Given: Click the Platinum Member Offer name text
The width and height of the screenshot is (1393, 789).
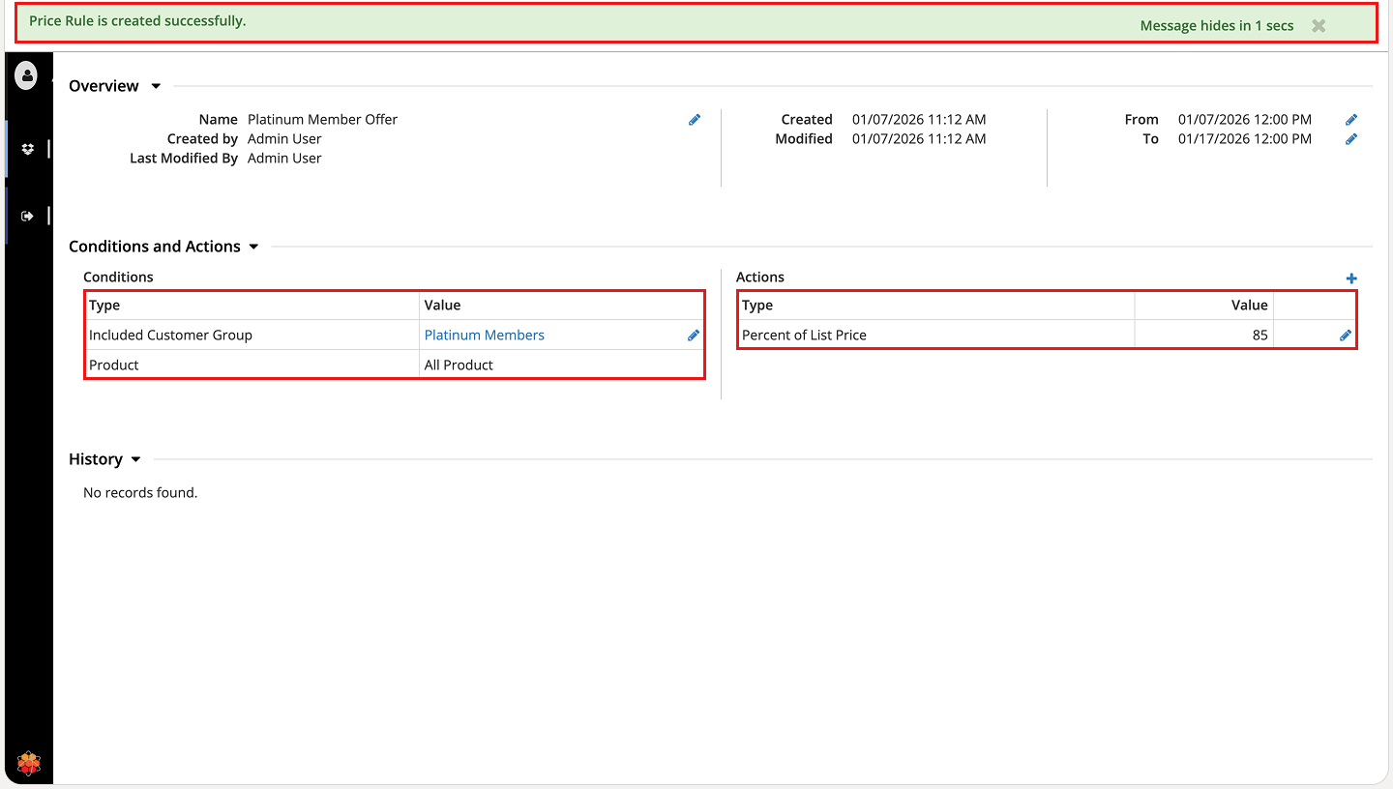Looking at the screenshot, I should coord(322,120).
